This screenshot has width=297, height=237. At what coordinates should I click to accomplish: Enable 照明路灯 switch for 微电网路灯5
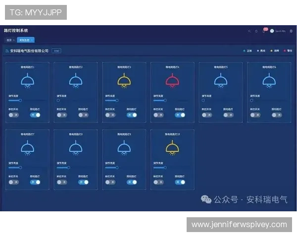click(x=228, y=115)
